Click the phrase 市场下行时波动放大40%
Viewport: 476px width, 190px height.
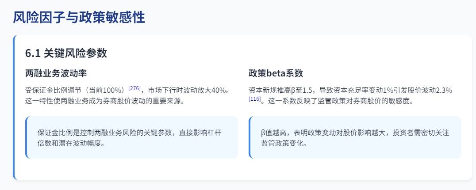click(x=188, y=90)
